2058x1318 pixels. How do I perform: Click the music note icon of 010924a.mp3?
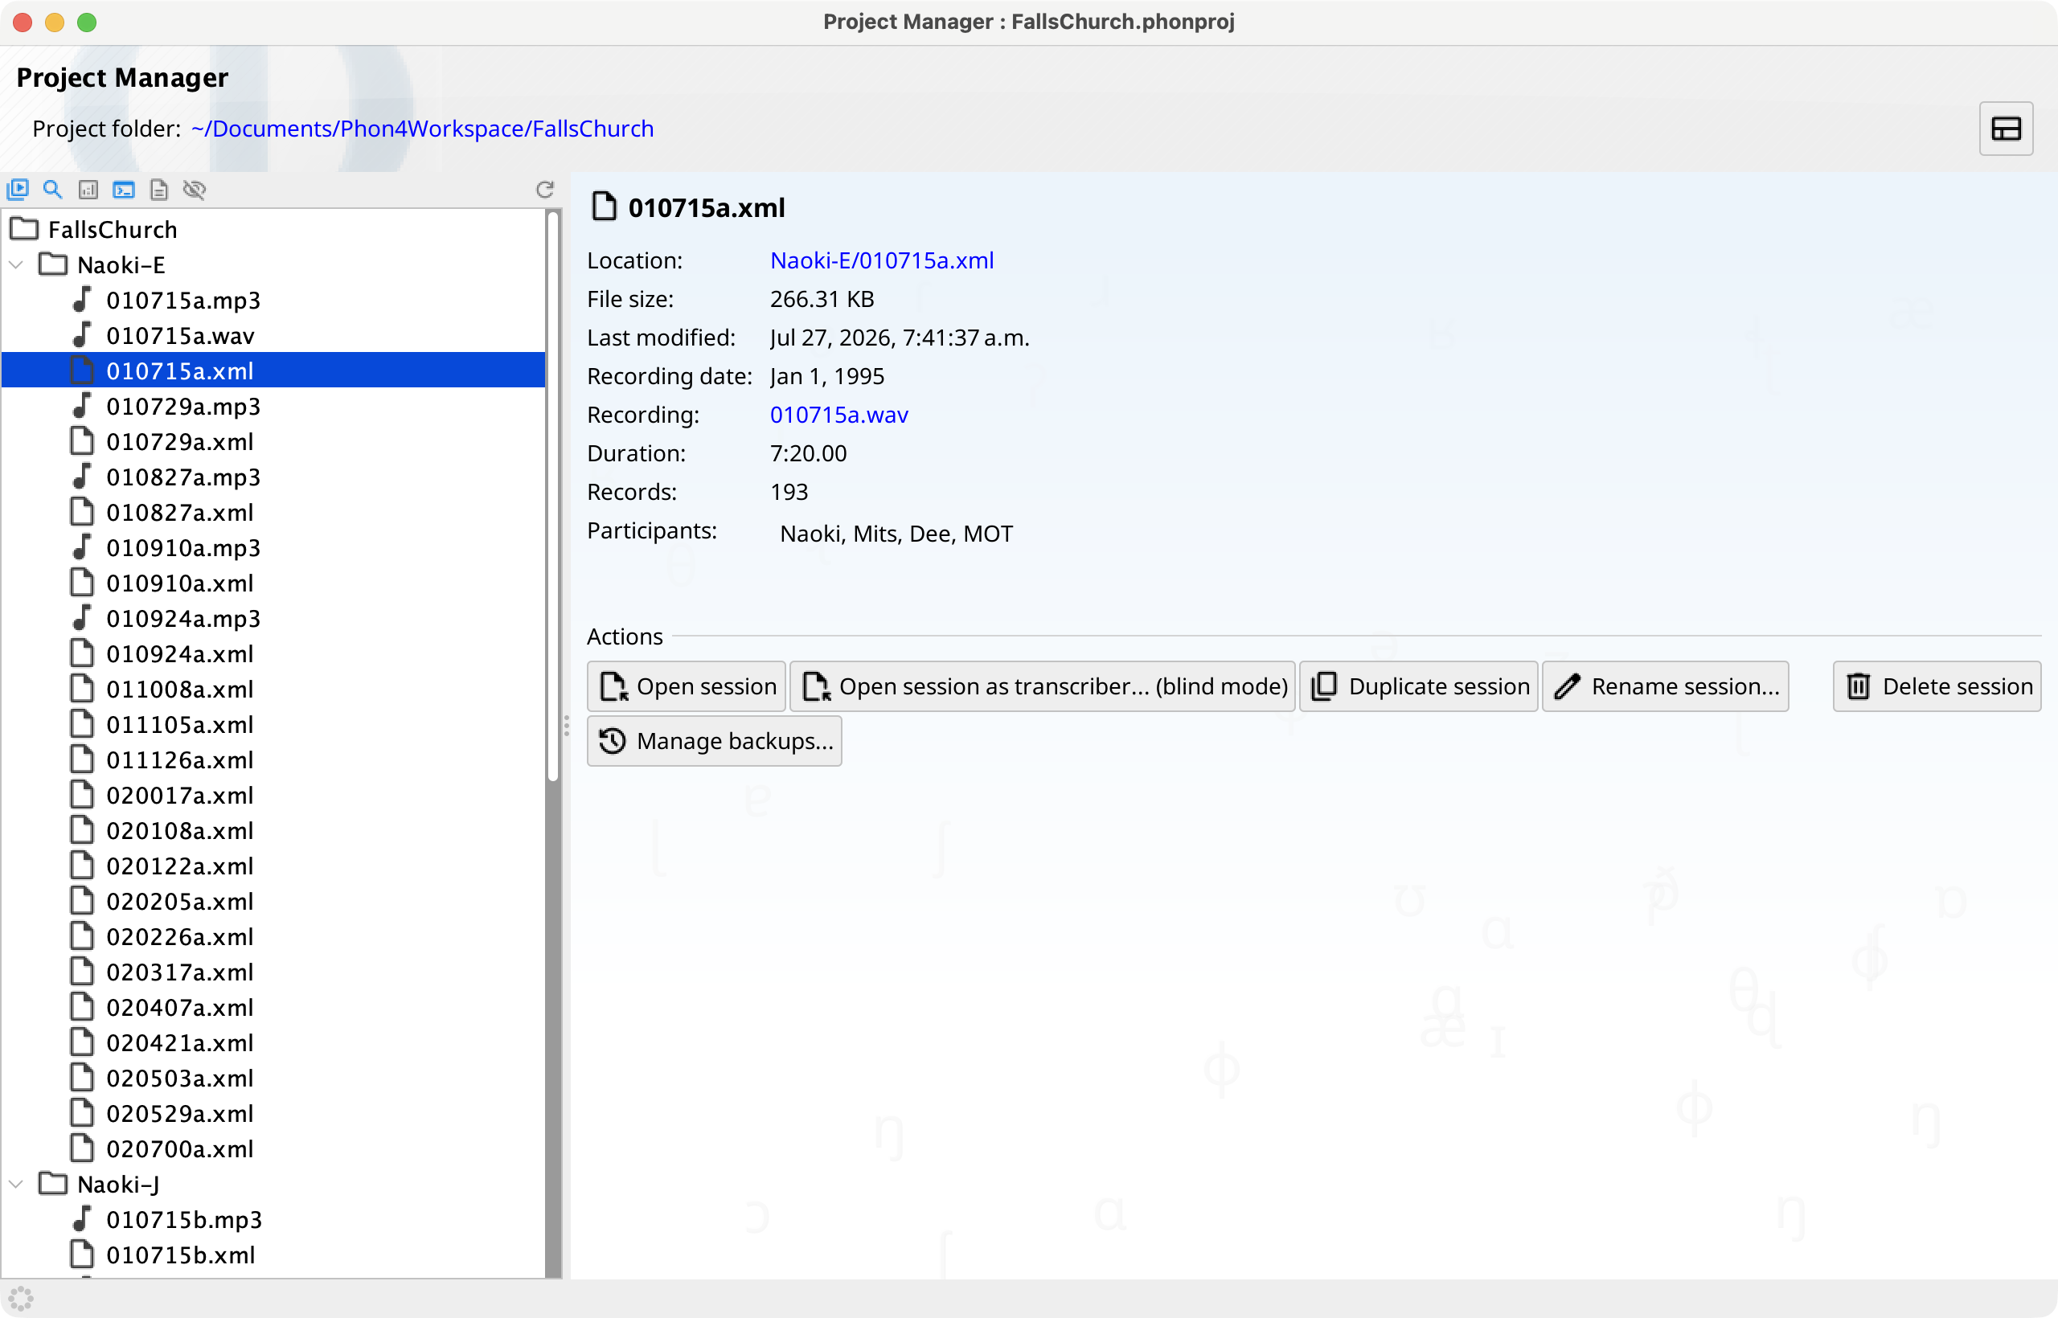point(82,617)
